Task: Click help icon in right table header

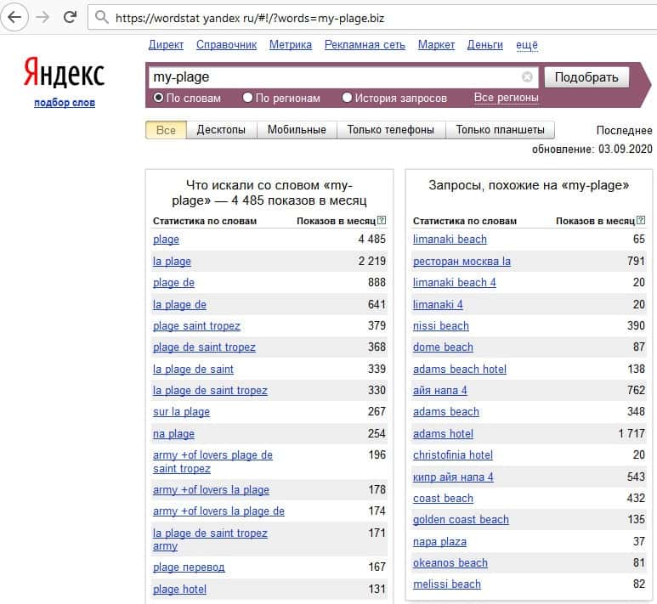Action: click(x=641, y=221)
